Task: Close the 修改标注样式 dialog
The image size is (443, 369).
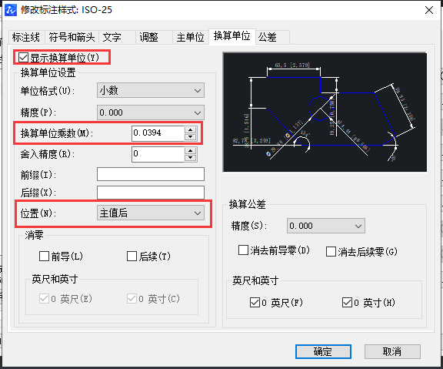Action: tap(429, 10)
